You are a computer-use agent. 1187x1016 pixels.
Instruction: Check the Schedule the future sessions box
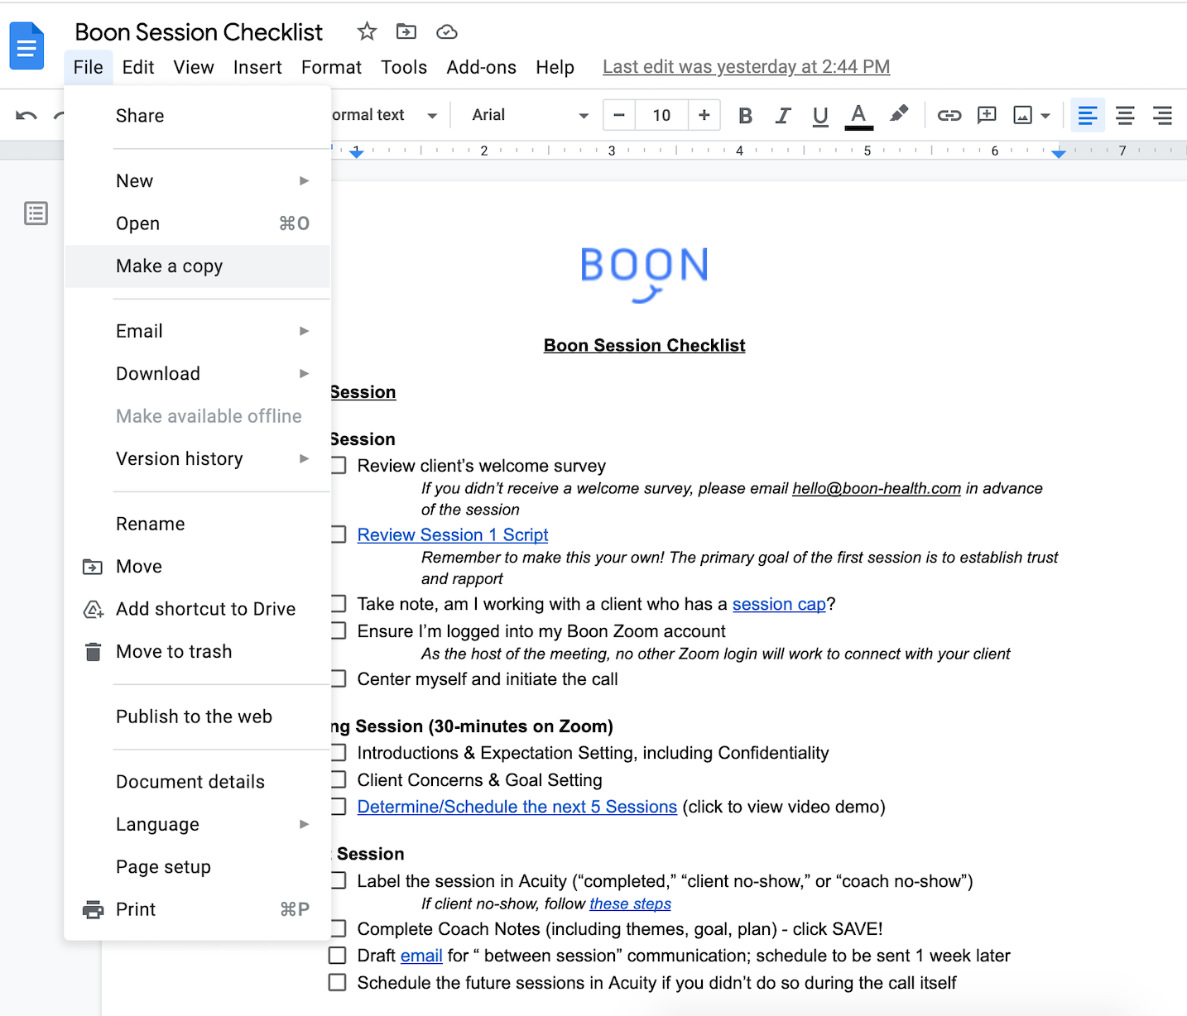tap(338, 983)
